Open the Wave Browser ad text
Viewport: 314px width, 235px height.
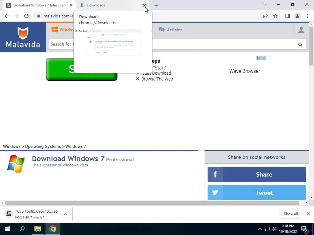[244, 71]
